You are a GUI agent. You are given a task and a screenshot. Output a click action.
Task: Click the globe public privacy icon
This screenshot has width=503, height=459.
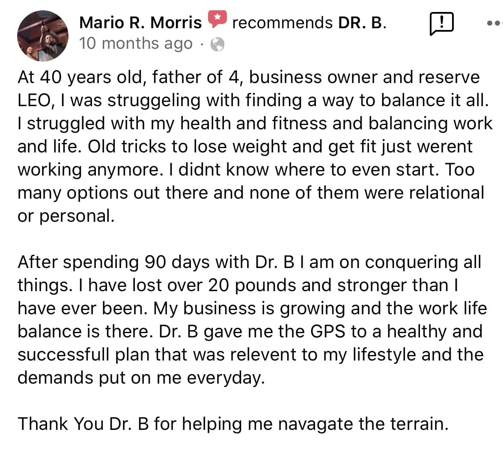point(217,44)
